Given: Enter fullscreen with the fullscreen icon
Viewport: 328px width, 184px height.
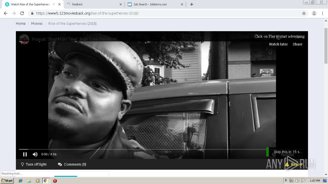Looking at the screenshot, I should click(300, 154).
